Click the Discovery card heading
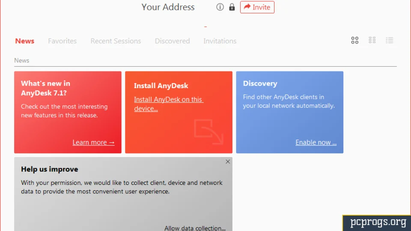The height and width of the screenshot is (231, 411). click(260, 83)
